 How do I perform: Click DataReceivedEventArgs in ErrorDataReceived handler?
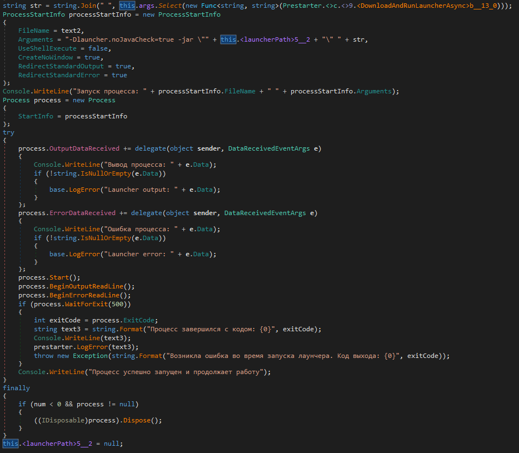coord(265,213)
